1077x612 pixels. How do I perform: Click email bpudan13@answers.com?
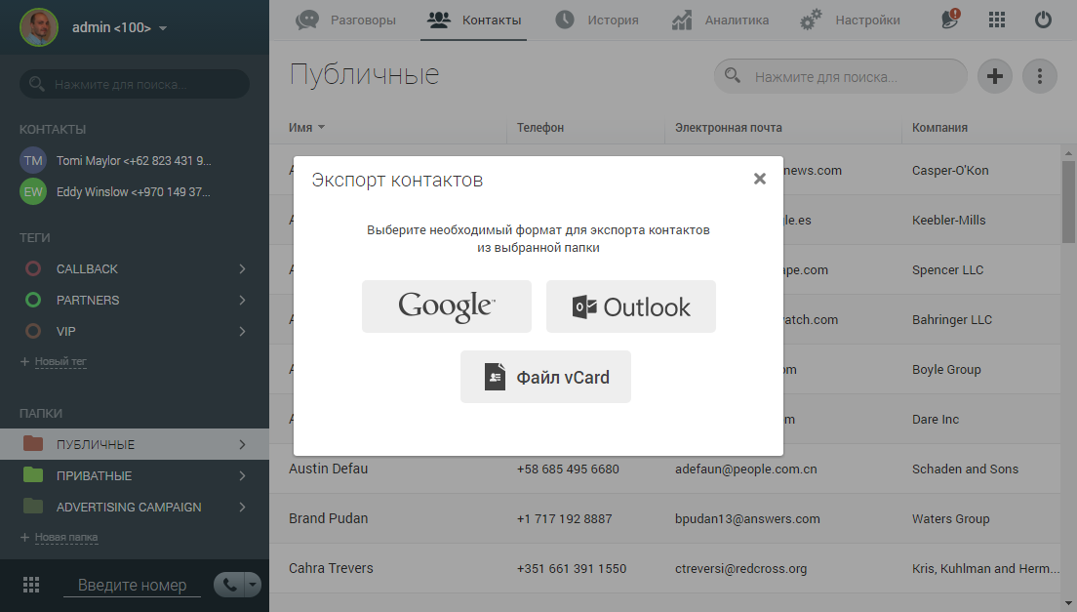747,518
